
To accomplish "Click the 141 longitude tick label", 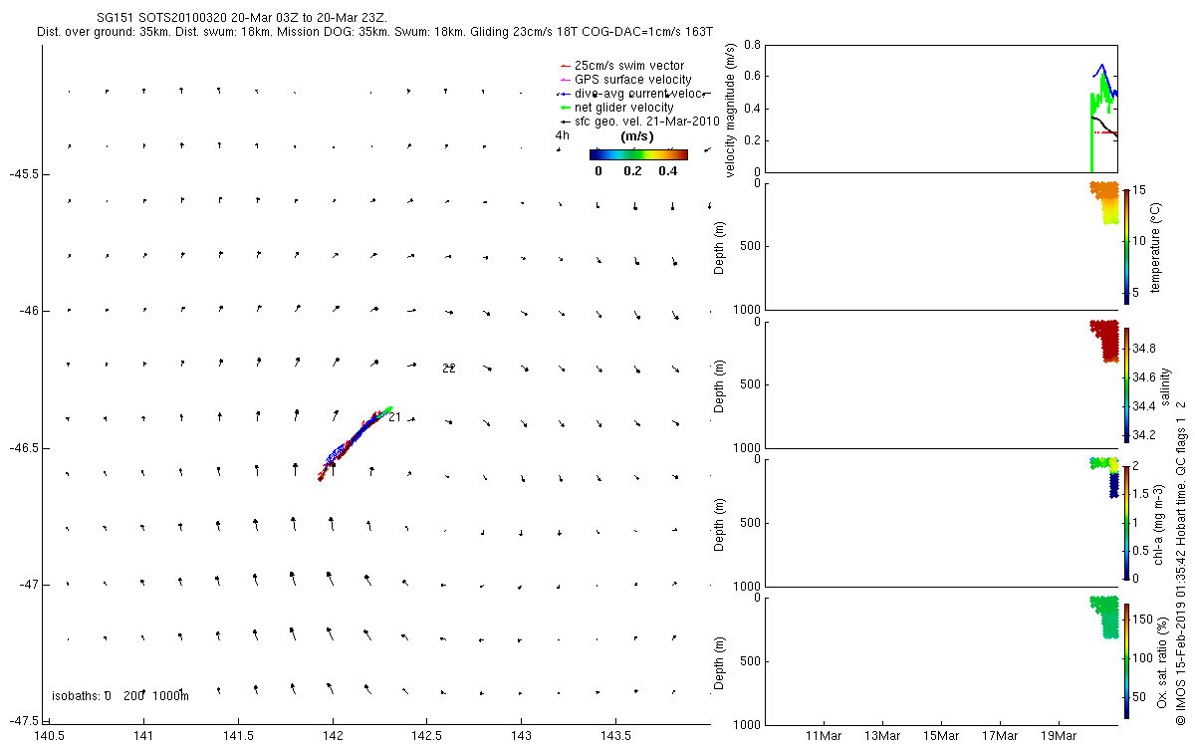I will tap(143, 736).
